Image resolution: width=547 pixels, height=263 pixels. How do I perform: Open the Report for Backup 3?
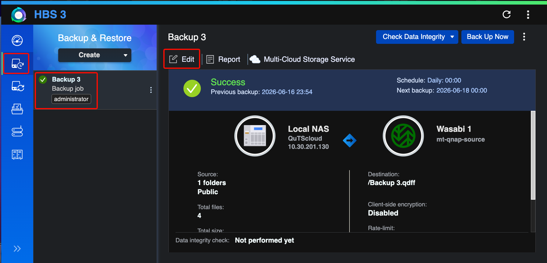[223, 59]
